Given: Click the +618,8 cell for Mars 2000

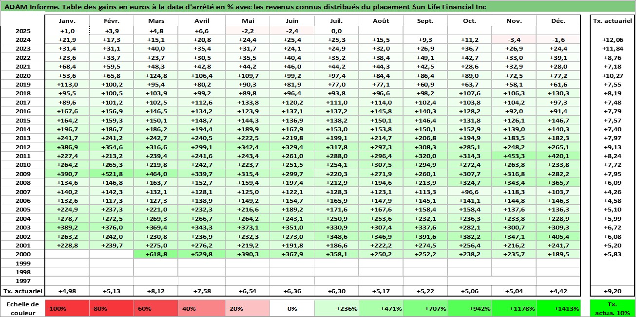Looking at the screenshot, I should tap(156, 254).
